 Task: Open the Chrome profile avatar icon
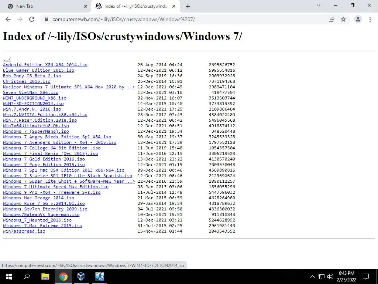click(358, 19)
